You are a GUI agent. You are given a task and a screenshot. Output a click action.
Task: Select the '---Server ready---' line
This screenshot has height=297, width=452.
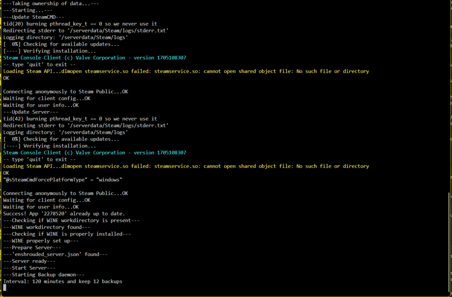coord(29,261)
